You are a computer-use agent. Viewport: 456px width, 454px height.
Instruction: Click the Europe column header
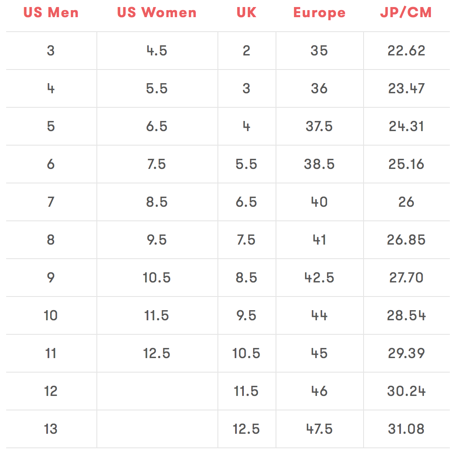(x=319, y=13)
